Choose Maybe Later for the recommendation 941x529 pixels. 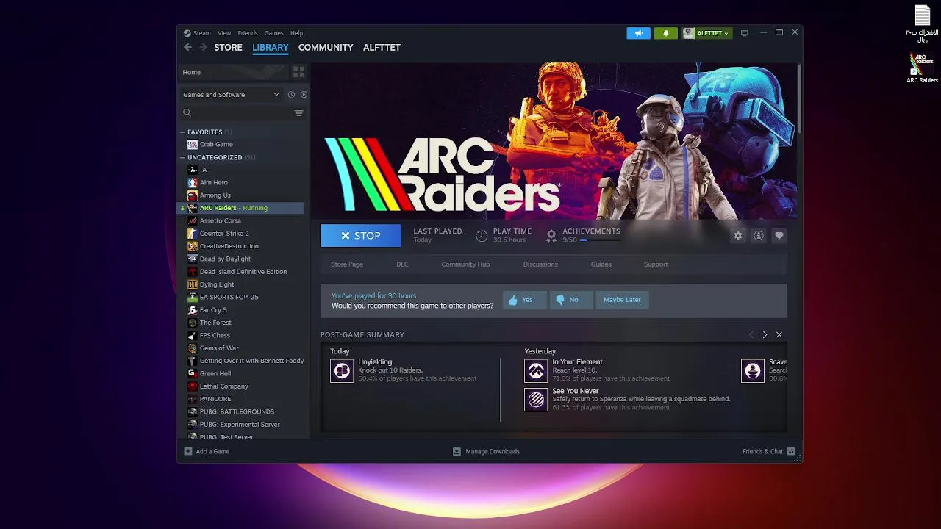click(622, 300)
